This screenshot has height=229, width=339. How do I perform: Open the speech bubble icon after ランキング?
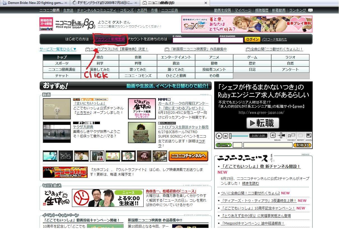tap(310, 10)
